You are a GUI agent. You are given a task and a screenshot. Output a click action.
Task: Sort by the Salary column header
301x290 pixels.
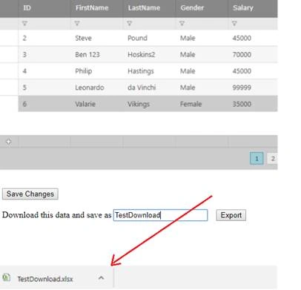pyautogui.click(x=243, y=8)
